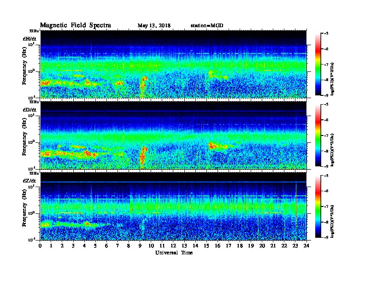Click the log(PSD) units label beside the dH/dt colorbar
The height and width of the screenshot is (282, 365).
point(332,79)
